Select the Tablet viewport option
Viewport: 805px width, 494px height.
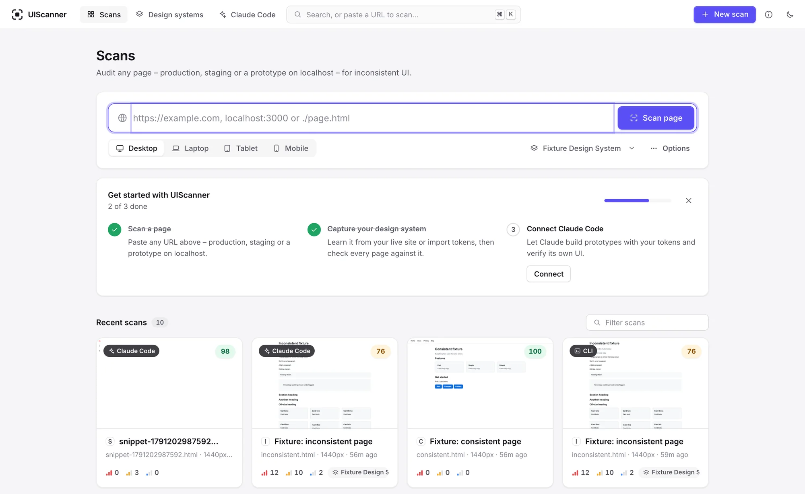pyautogui.click(x=241, y=148)
